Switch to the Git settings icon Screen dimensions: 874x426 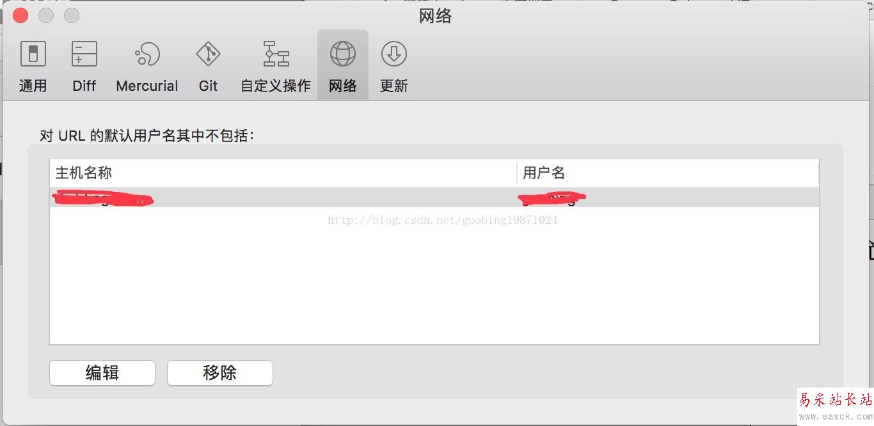point(208,55)
